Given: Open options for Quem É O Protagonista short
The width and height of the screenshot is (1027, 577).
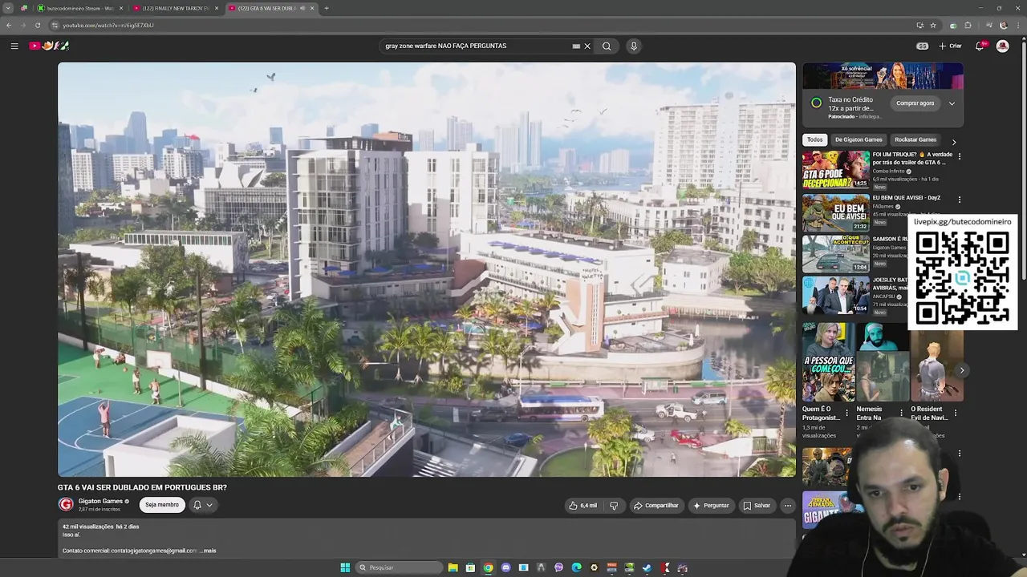Looking at the screenshot, I should pyautogui.click(x=846, y=414).
